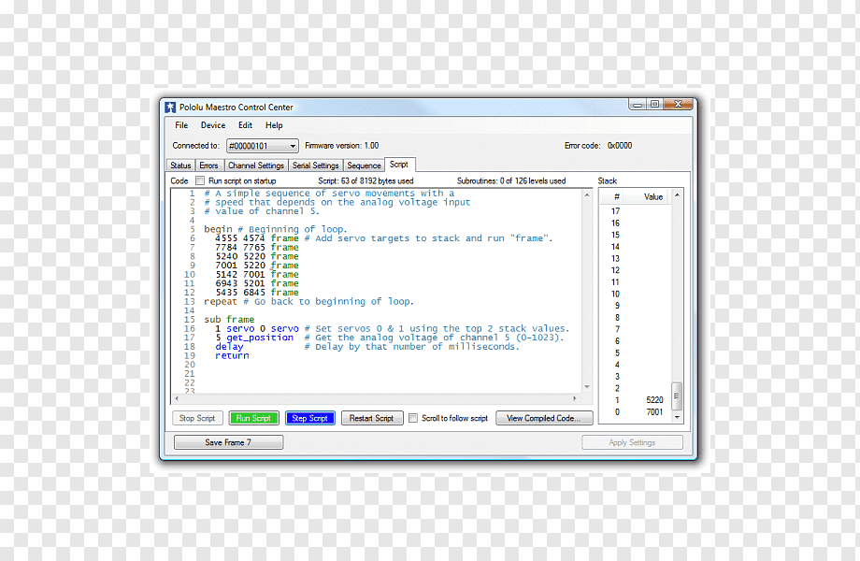Image resolution: width=860 pixels, height=561 pixels.
Task: Click the 'return' command on line 19
Action: pos(232,355)
